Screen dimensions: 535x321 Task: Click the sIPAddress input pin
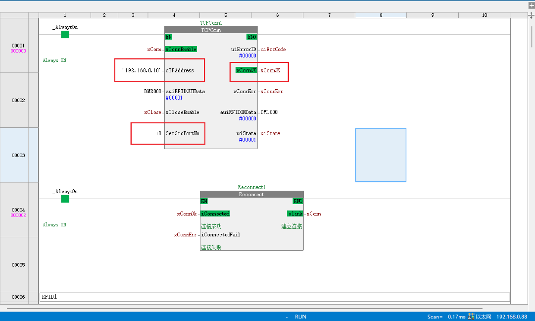[x=180, y=70]
